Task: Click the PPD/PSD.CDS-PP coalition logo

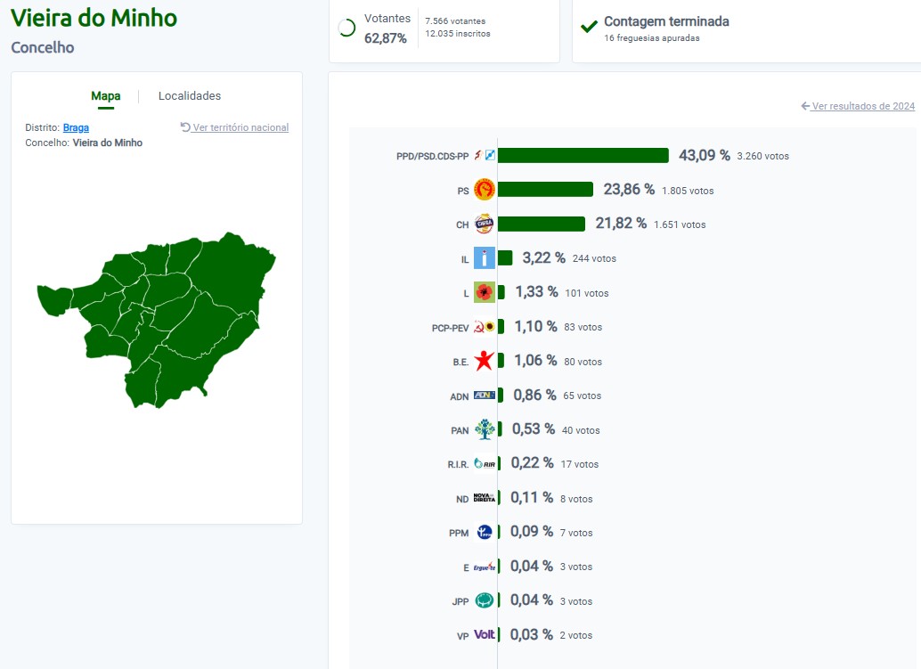Action: point(485,155)
